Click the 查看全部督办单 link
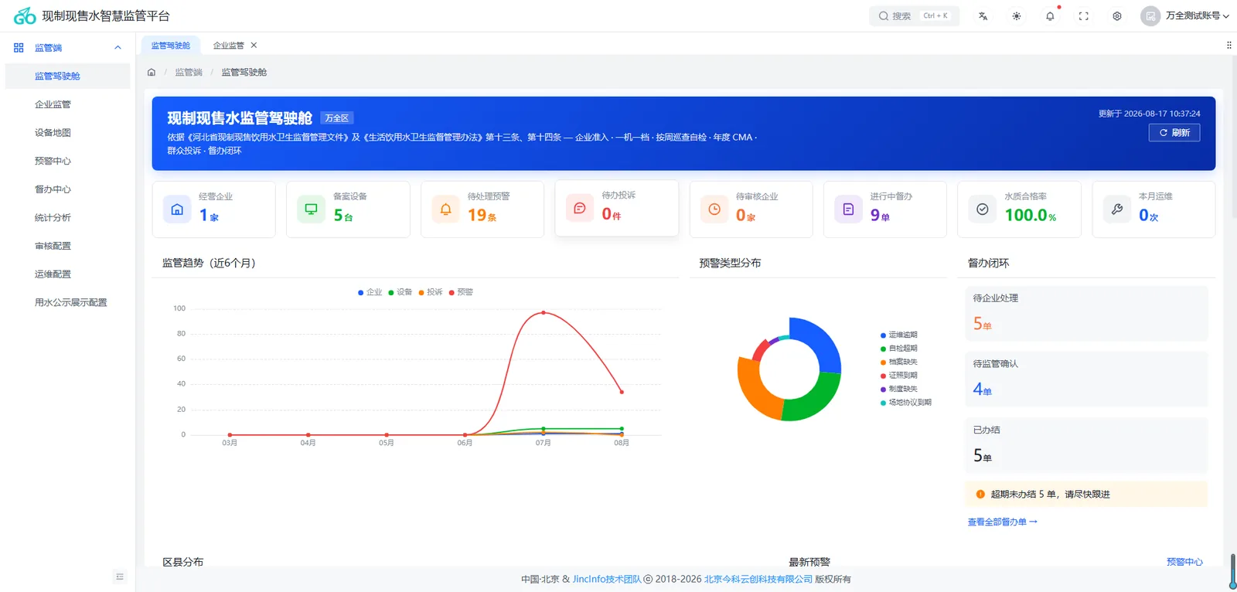The image size is (1237, 592). [1003, 522]
